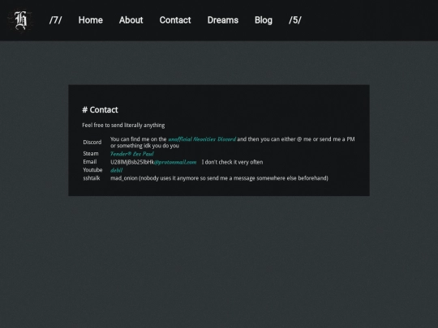The image size is (438, 328).
Task: Click the Youtube row label
Action: [x=92, y=170]
